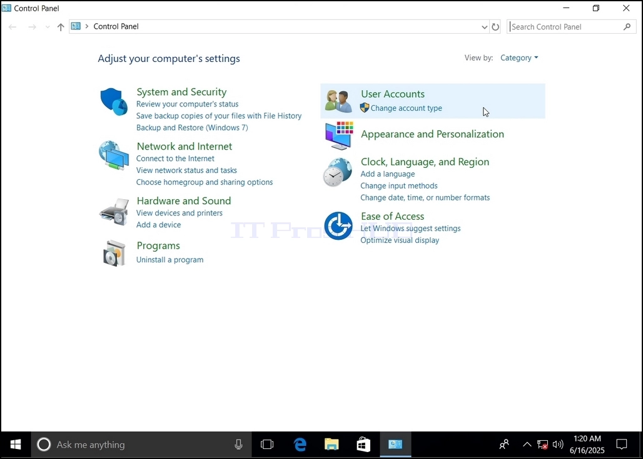Click the Add a device link
Screen dimensions: 643x459
159,225
